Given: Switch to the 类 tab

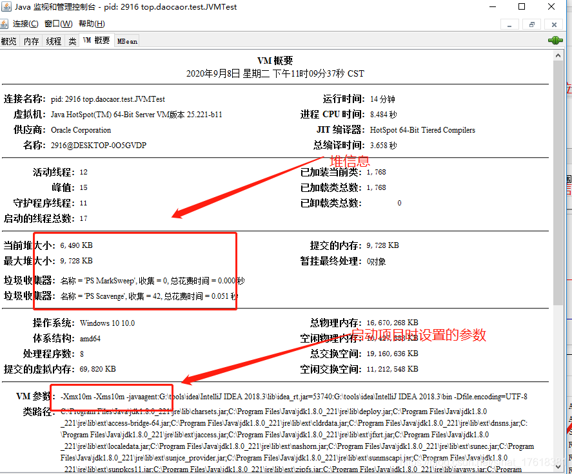Looking at the screenshot, I should click(x=73, y=41).
